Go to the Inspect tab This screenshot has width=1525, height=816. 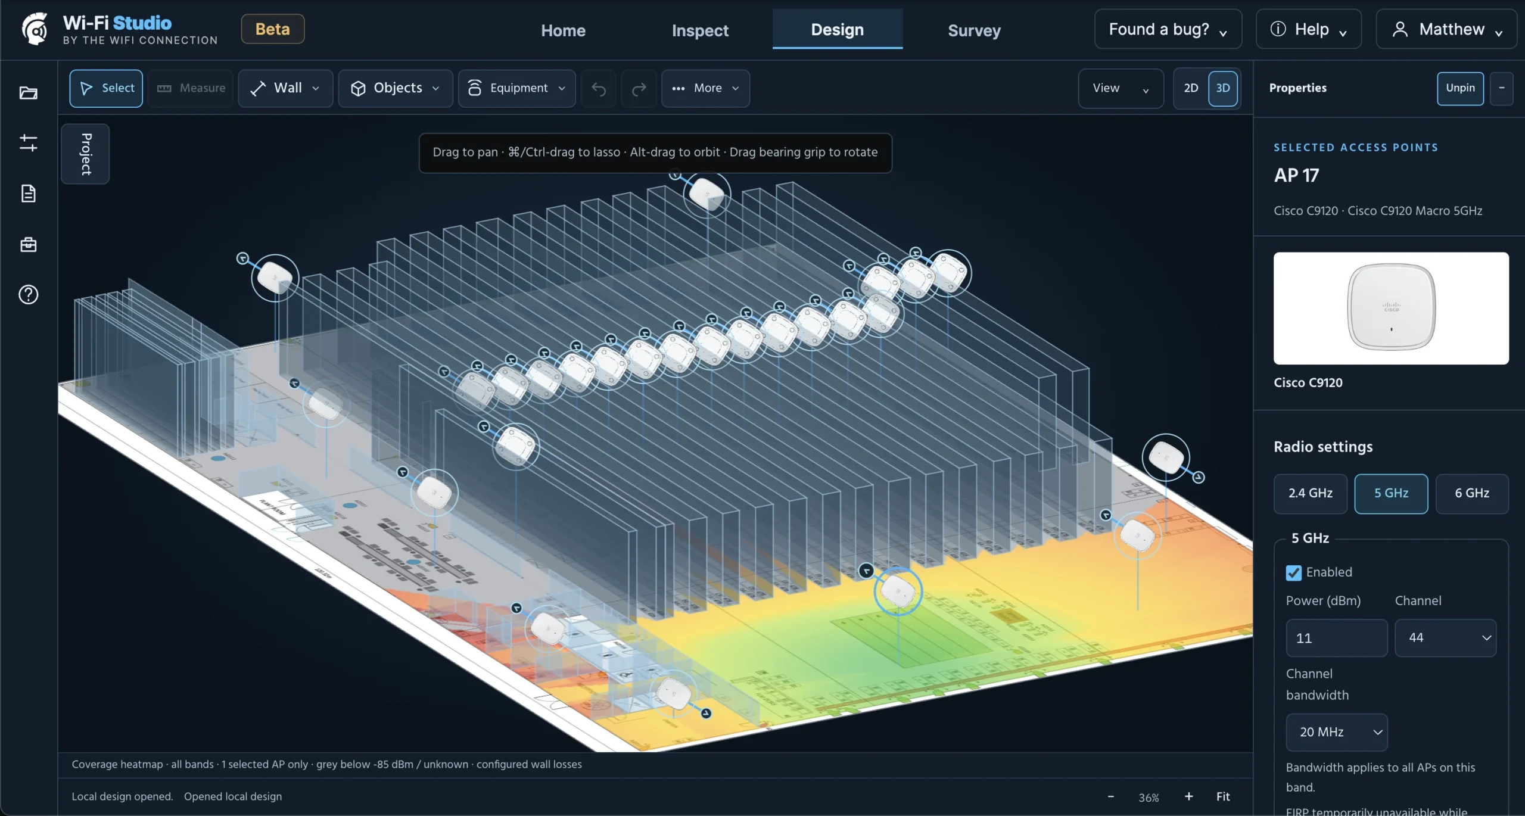point(700,30)
